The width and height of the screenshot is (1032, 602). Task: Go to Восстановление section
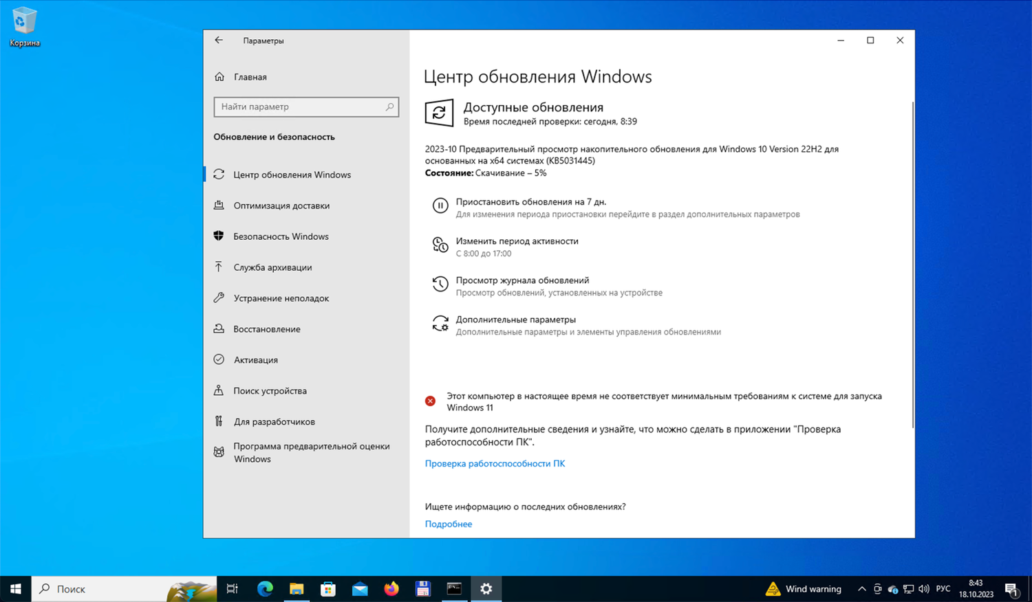coord(307,329)
